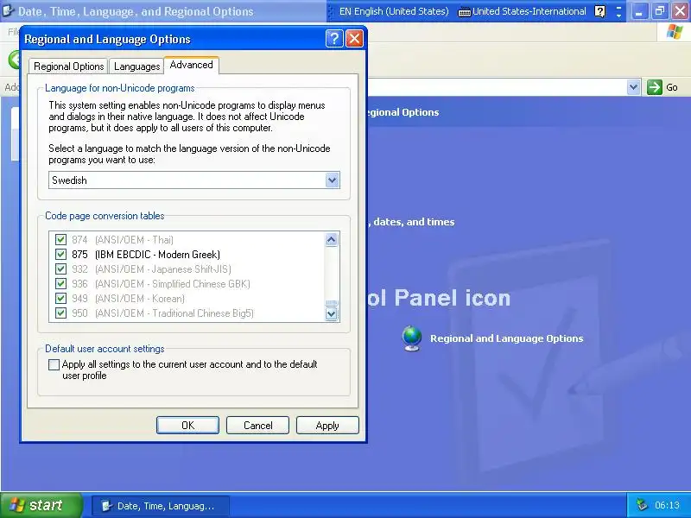Enable apply settings to default user profile
This screenshot has width=691, height=518.
(54, 364)
